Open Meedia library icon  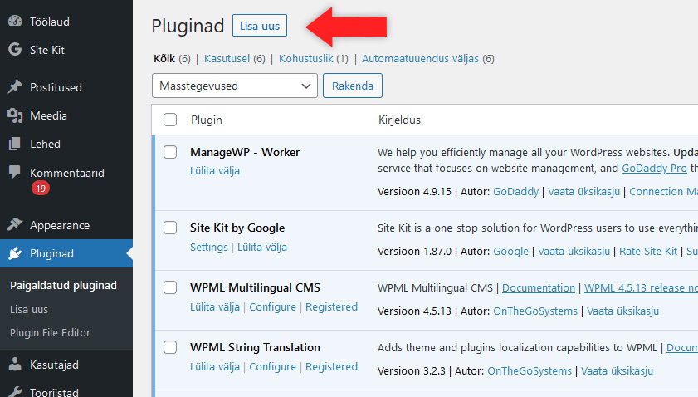(x=14, y=115)
